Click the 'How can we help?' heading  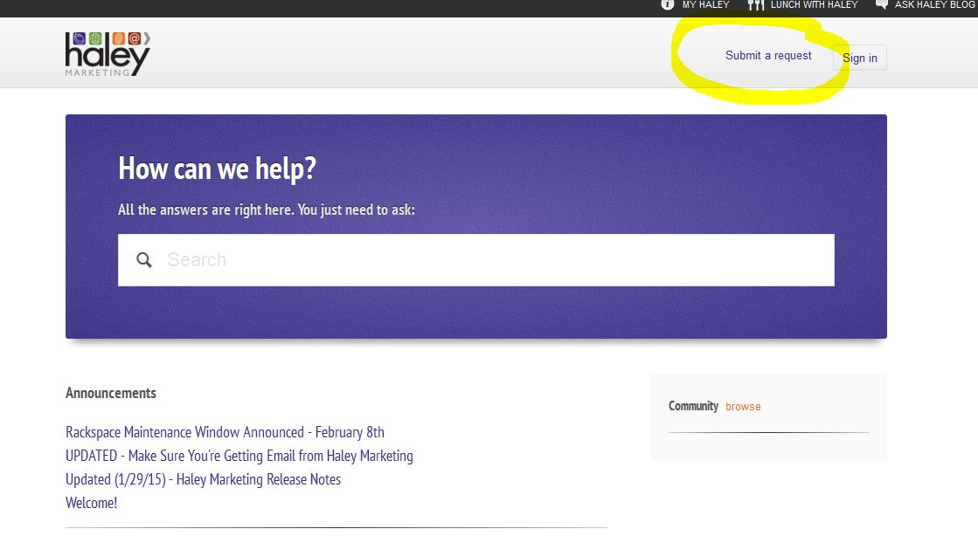(x=217, y=168)
